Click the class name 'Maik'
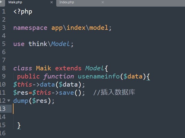Viewport: 185px width, 138px height. coord(44,68)
